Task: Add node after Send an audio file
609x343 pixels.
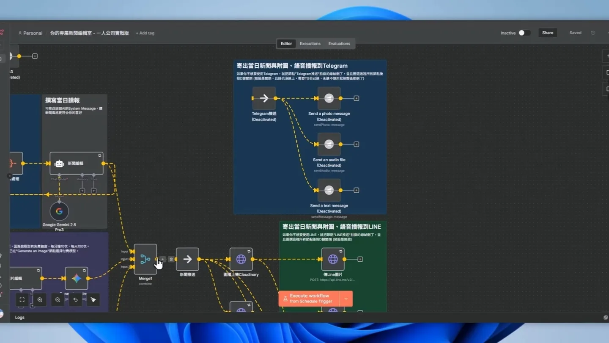Action: click(357, 144)
